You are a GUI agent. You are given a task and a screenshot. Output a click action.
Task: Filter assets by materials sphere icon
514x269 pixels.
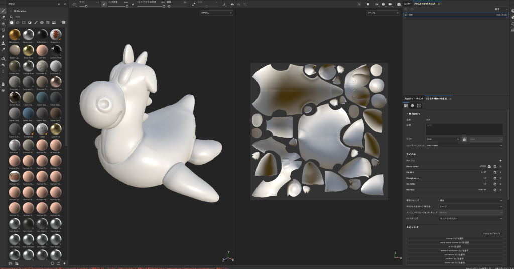click(12, 23)
